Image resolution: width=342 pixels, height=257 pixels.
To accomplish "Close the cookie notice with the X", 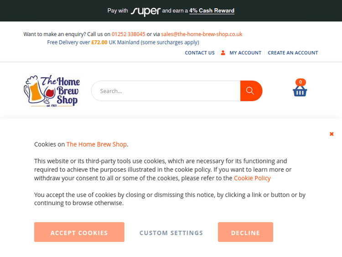I will point(332,134).
